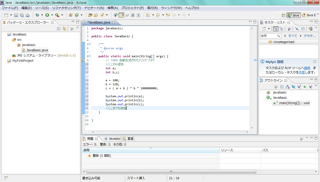320x182 pixels.
Task: Expand the 警告 (3 項目) entry
Action: pyautogui.click(x=85, y=155)
